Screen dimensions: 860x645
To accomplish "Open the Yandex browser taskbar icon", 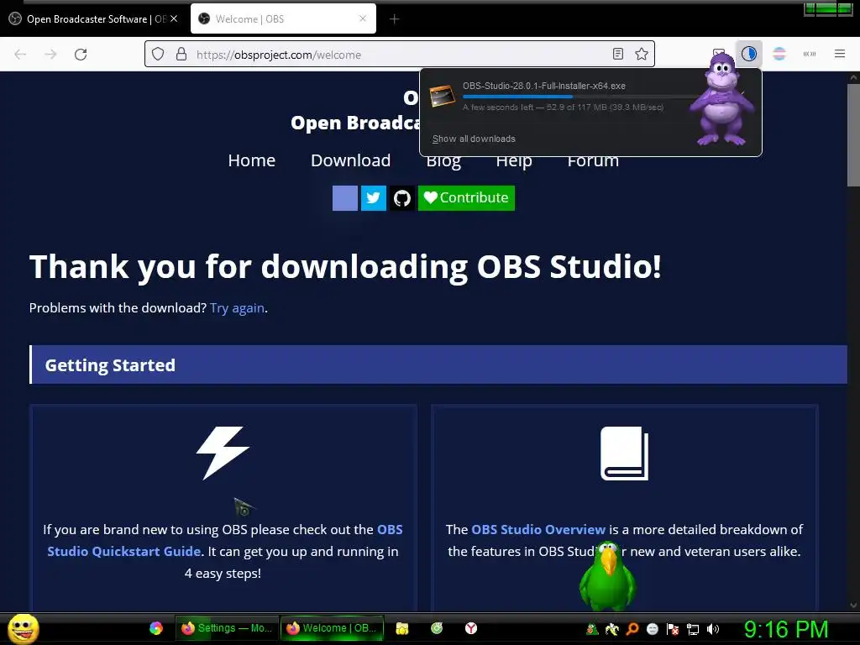I will pos(471,628).
